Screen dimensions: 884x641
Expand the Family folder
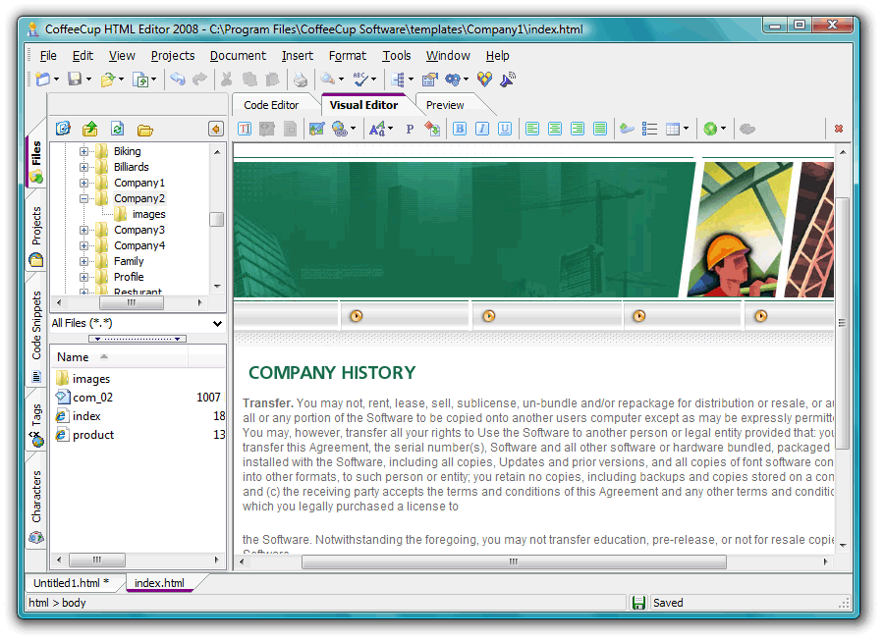[x=83, y=261]
